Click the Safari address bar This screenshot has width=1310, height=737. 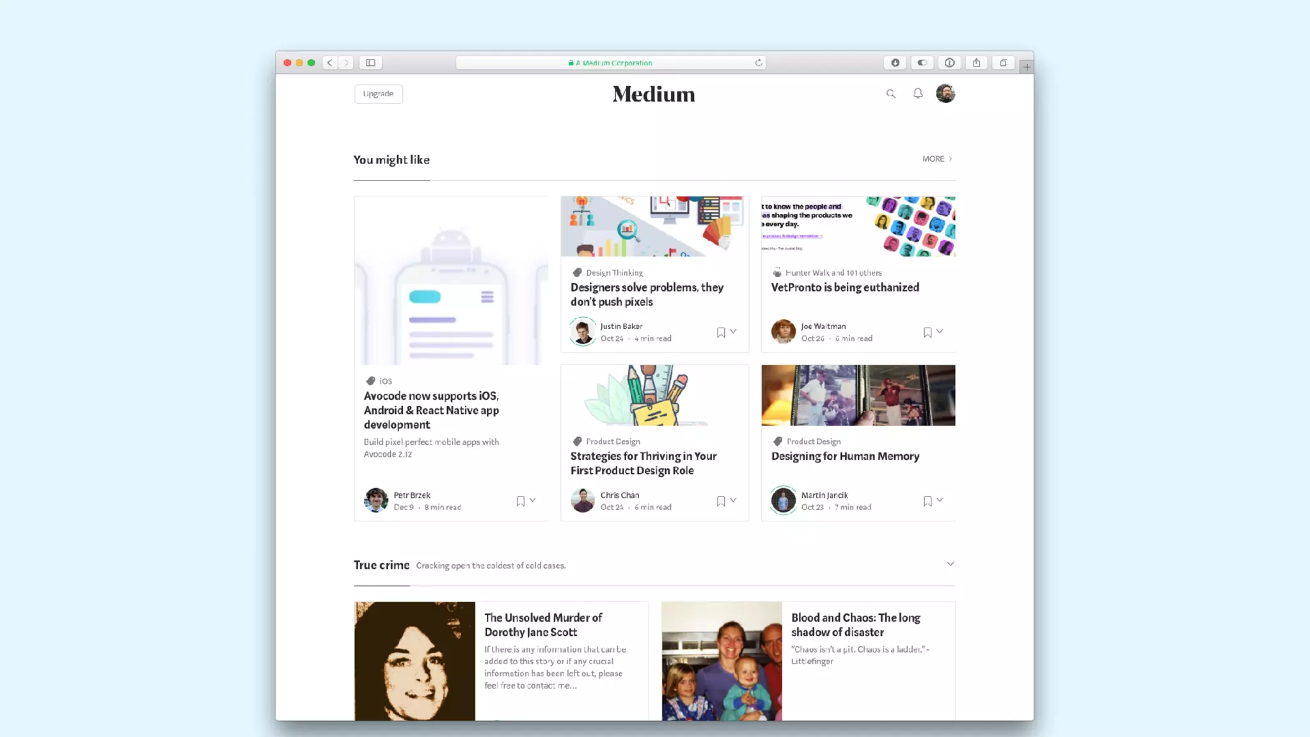coord(610,63)
